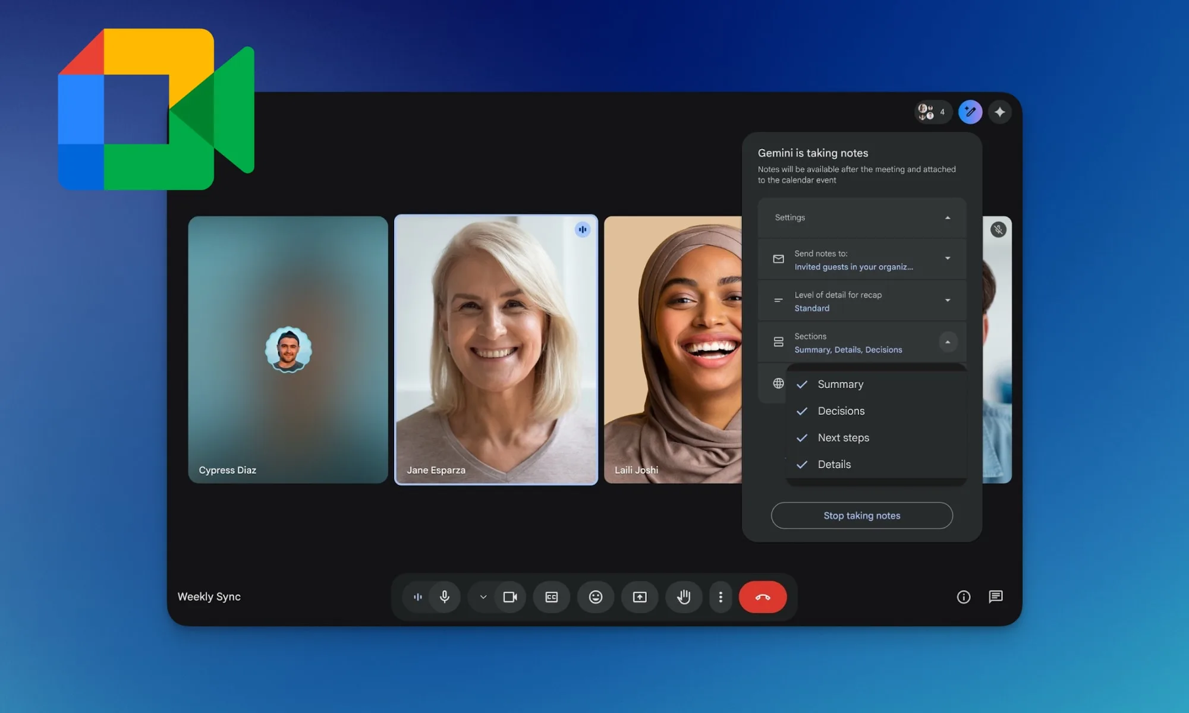Image resolution: width=1189 pixels, height=713 pixels.
Task: Click the Standard recap level value
Action: (812, 308)
